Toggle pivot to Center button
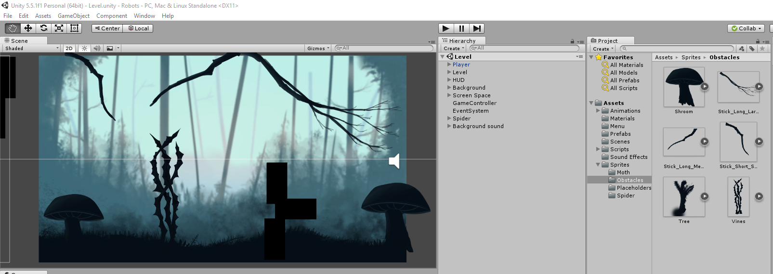This screenshot has width=773, height=274. point(107,28)
